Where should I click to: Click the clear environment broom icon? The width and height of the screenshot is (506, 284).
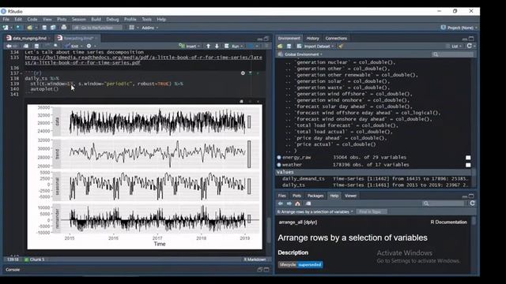(x=341, y=47)
